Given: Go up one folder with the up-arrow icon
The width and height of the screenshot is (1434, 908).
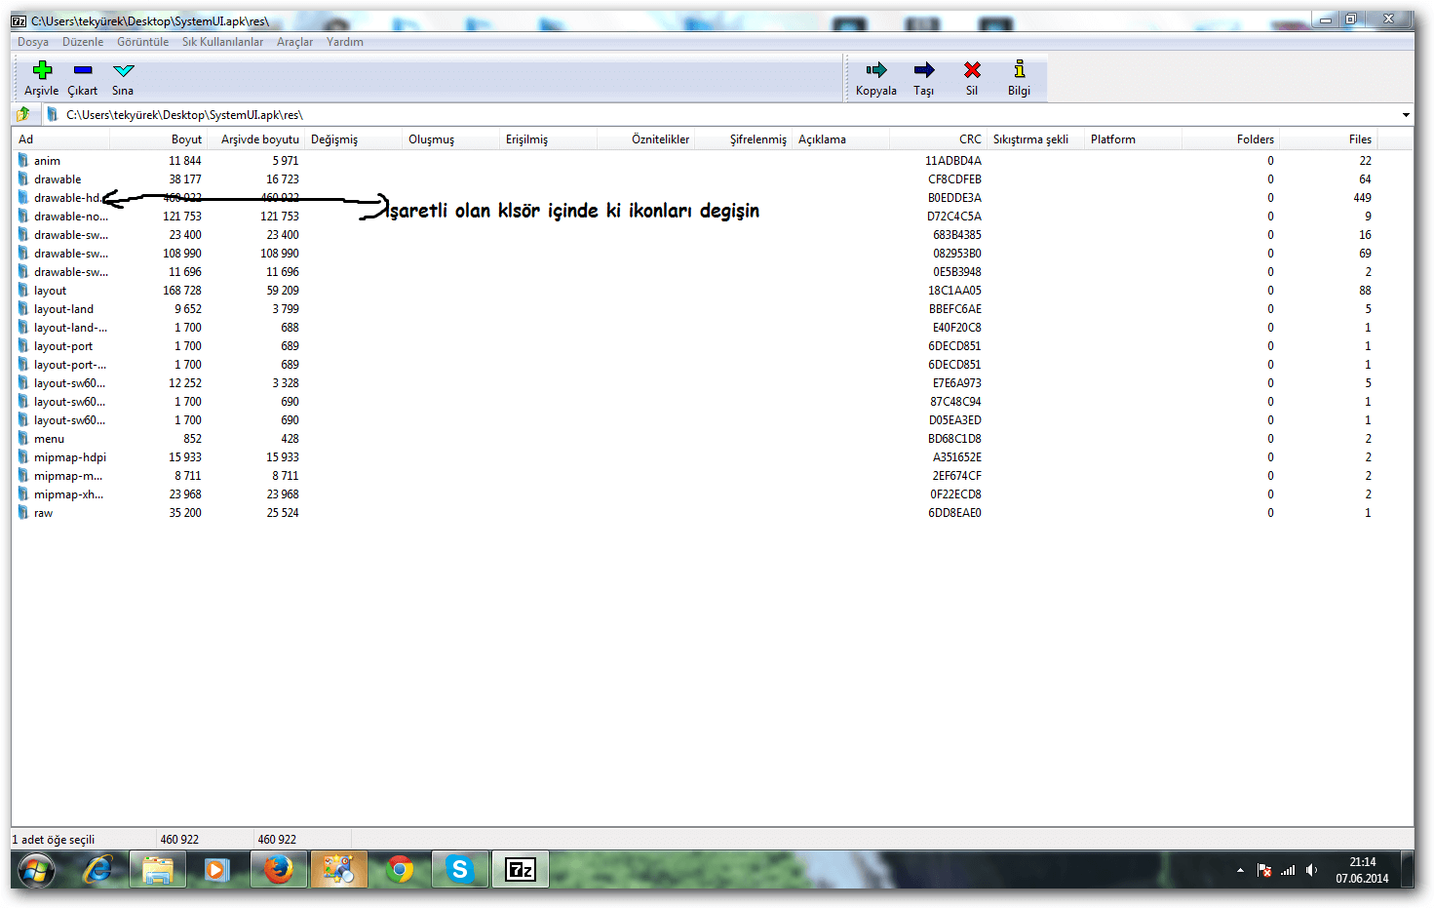Looking at the screenshot, I should 23,115.
